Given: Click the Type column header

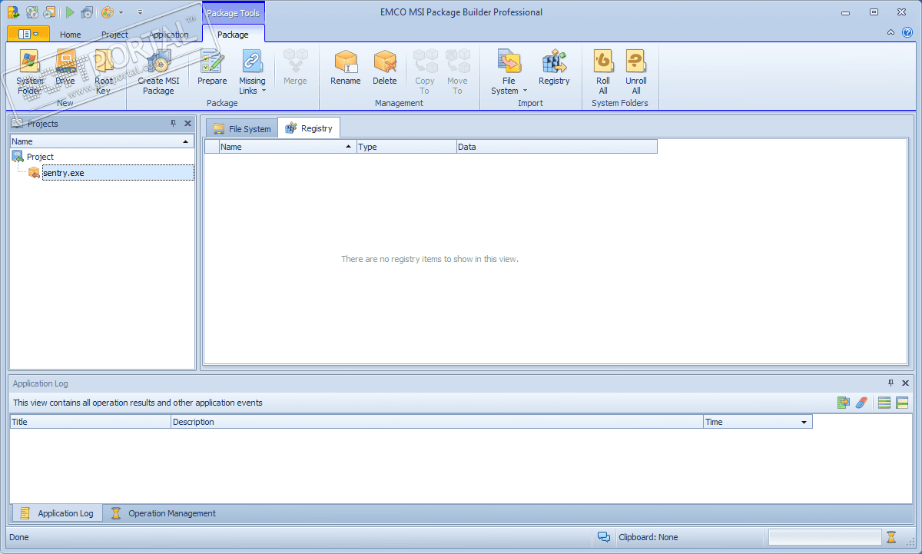Looking at the screenshot, I should point(407,146).
